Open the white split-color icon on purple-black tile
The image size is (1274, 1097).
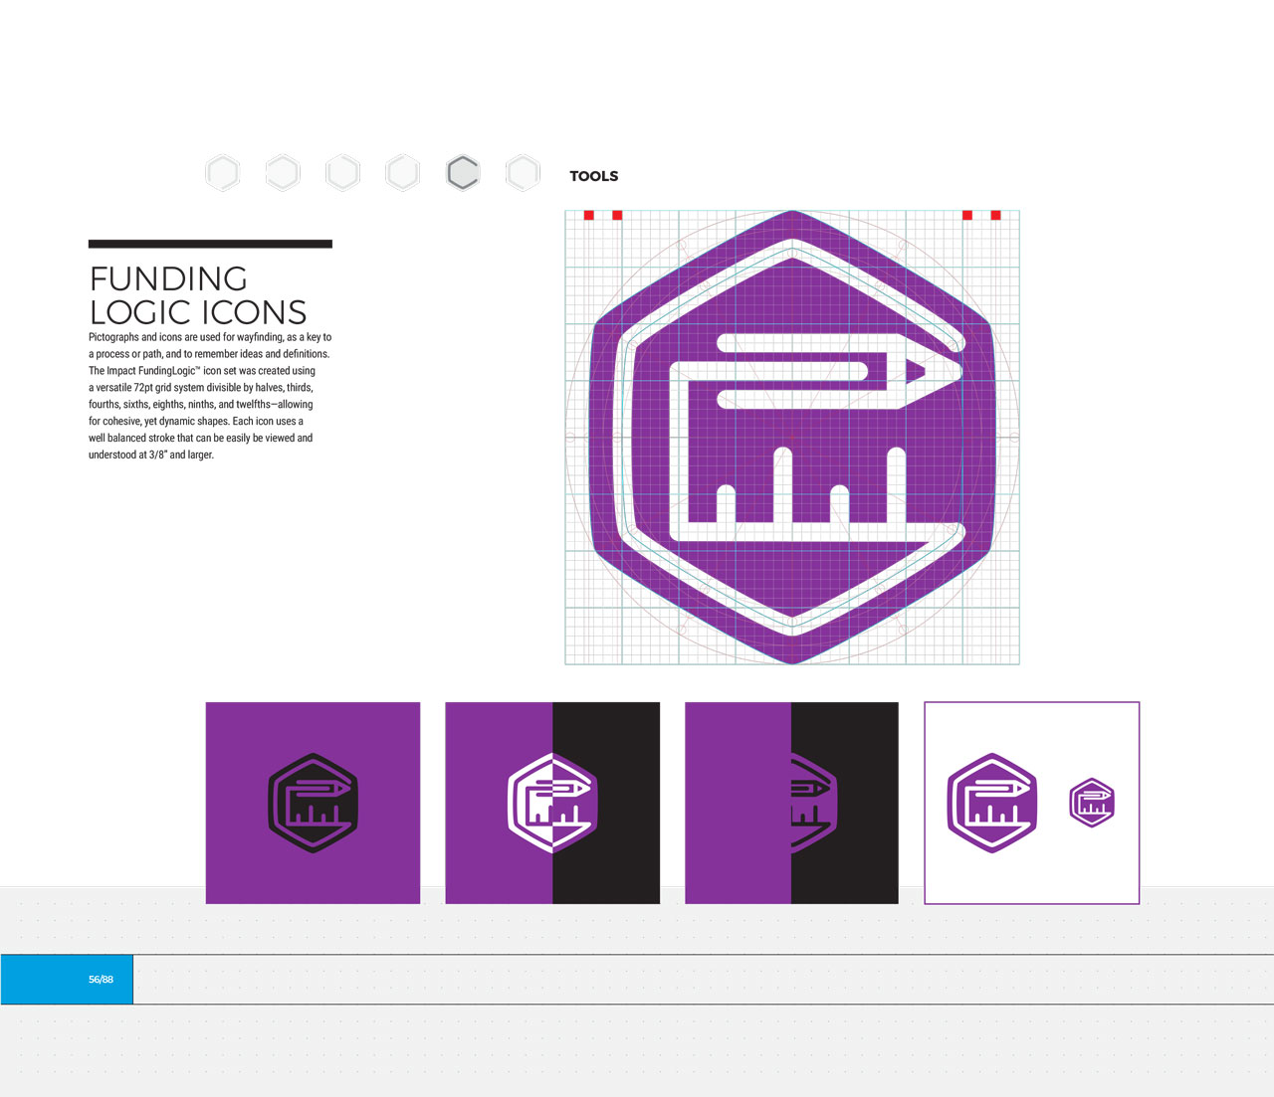pos(552,803)
